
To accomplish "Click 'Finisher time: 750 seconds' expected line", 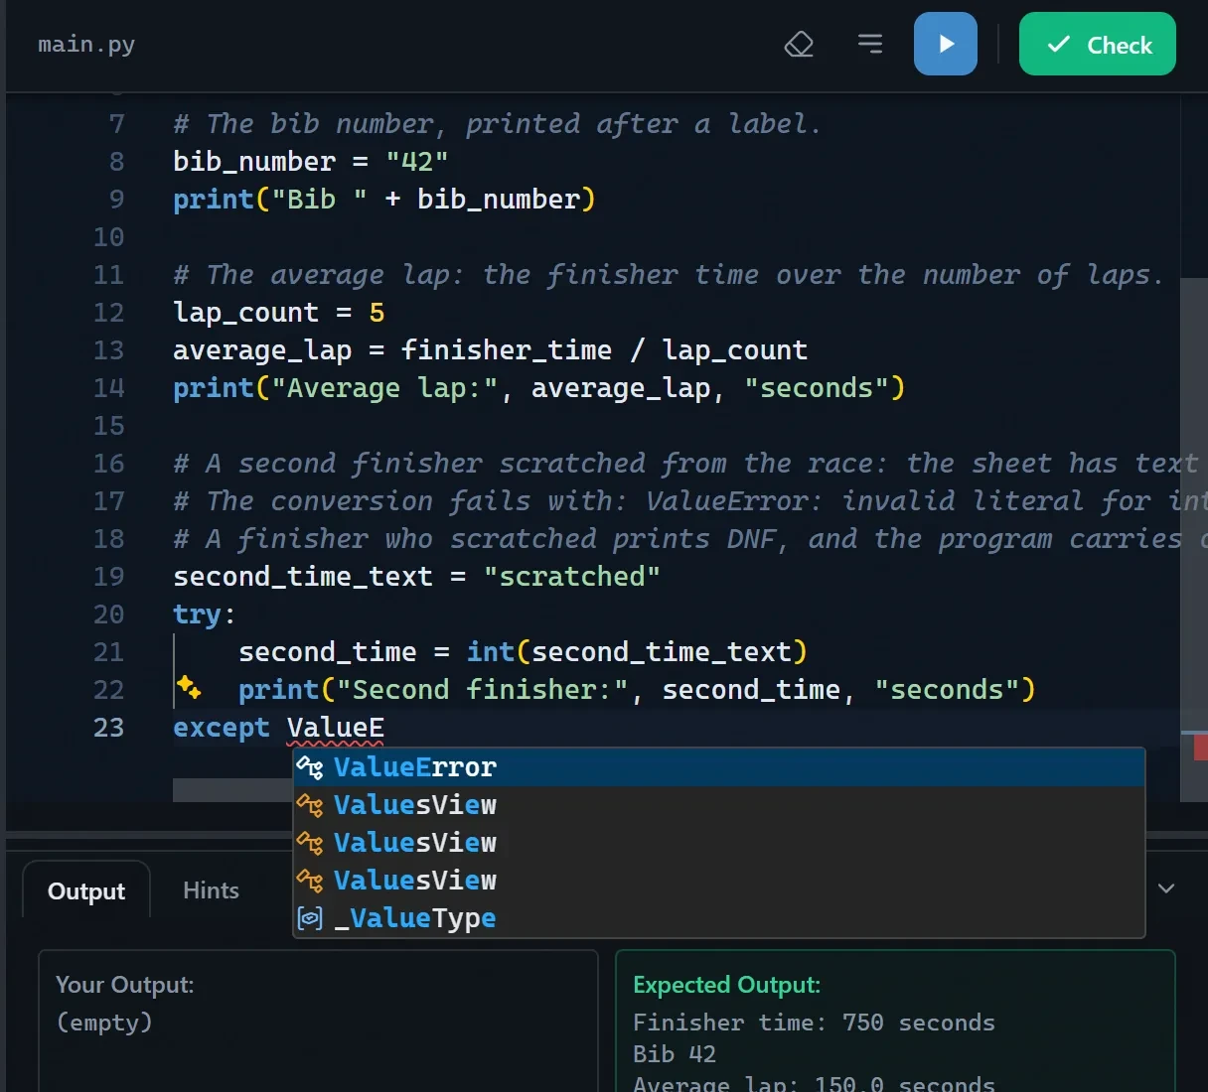I will click(814, 1023).
